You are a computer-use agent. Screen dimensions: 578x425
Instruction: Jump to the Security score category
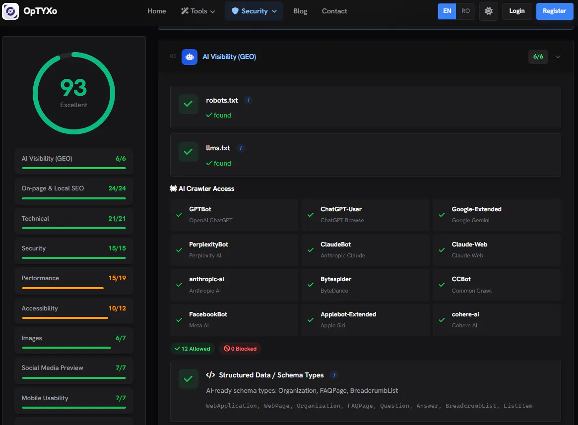point(74,251)
